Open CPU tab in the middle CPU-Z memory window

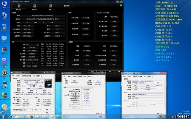point(64,77)
